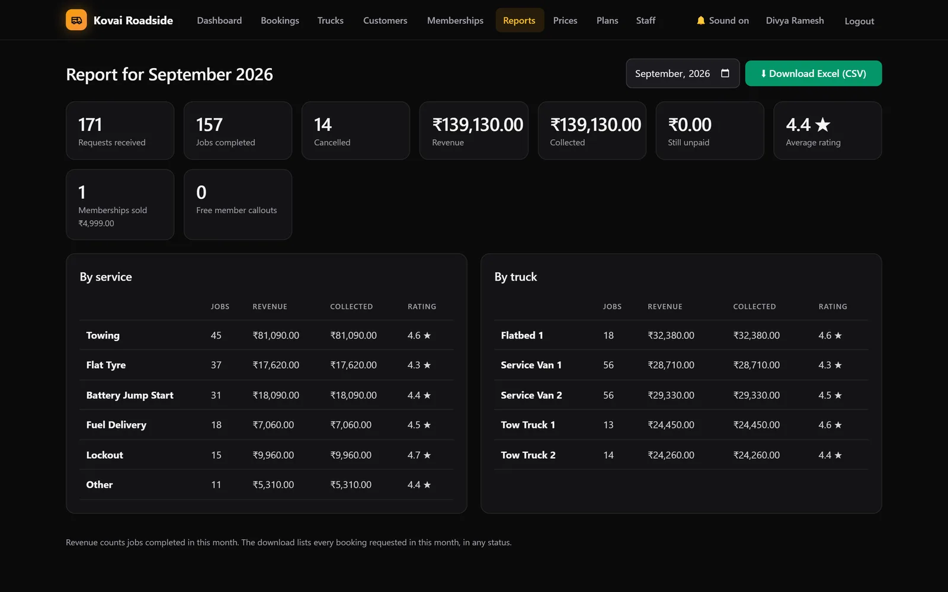The width and height of the screenshot is (948, 592).
Task: Click the Other service row label
Action: tap(99, 484)
